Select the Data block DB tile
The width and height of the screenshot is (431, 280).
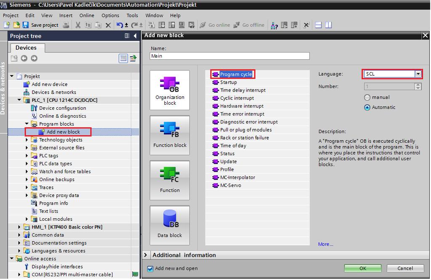[x=170, y=225]
